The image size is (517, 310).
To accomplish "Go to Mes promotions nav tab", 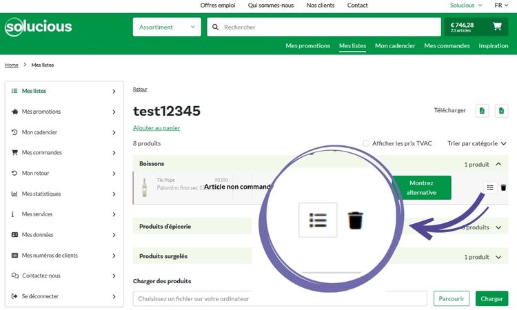I will click(x=307, y=46).
